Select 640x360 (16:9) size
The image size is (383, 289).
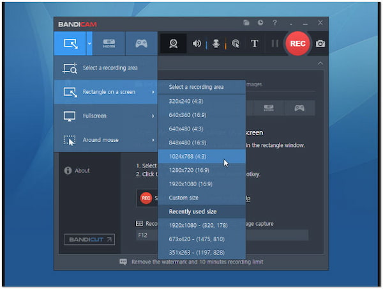(x=202, y=115)
